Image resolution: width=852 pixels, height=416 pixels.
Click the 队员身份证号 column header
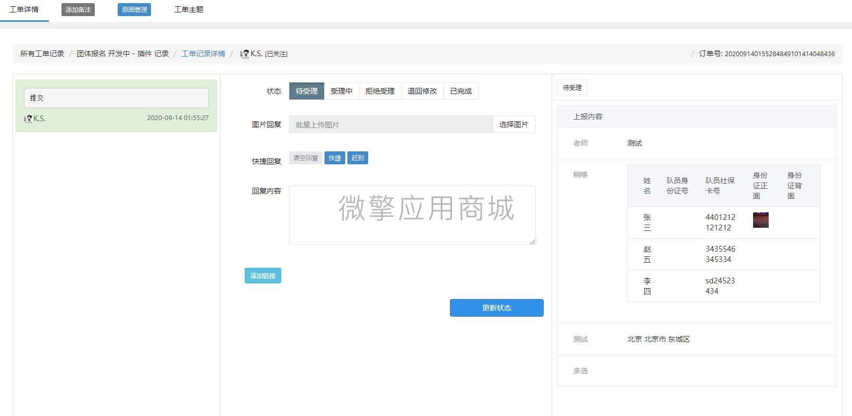click(678, 186)
